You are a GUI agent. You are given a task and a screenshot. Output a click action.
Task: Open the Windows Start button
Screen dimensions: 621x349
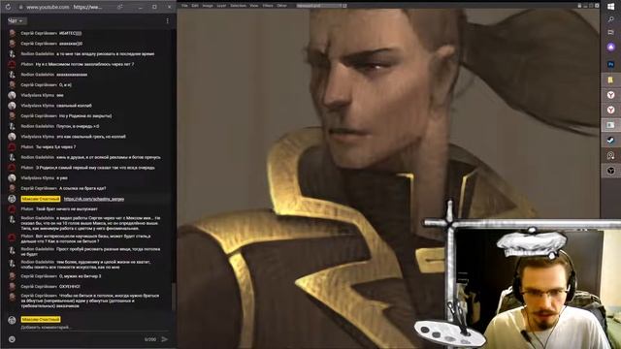pos(610,6)
